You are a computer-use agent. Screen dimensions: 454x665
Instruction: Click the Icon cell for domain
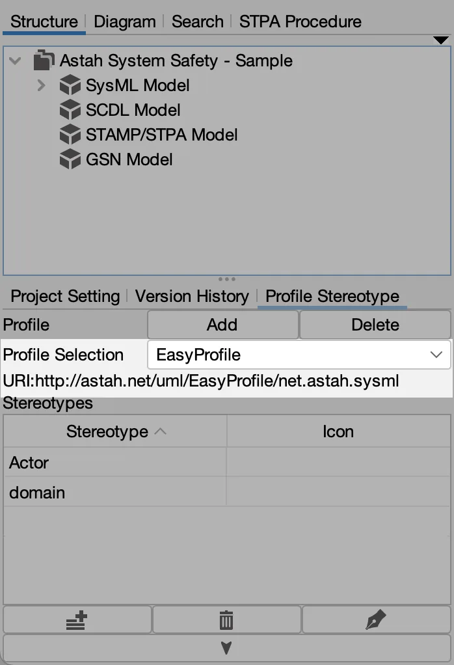338,492
